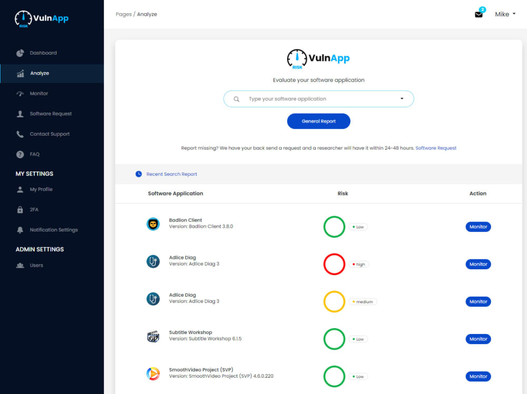
Task: Click the medium risk badge
Action: tap(363, 302)
